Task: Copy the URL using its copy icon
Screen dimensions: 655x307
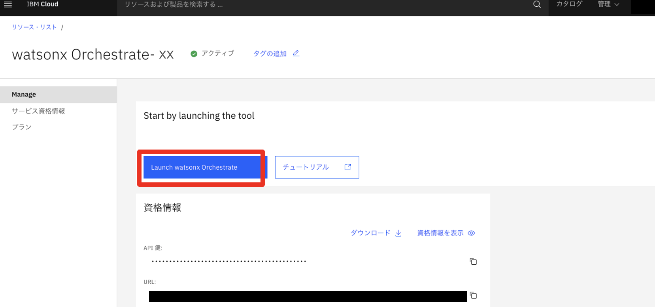Action: point(473,296)
